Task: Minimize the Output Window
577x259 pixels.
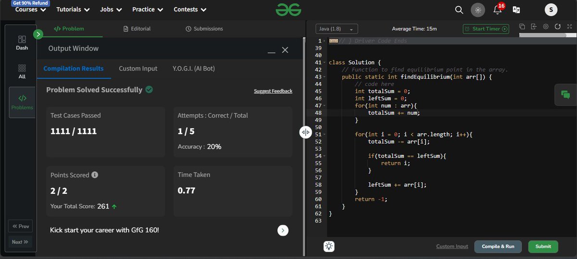Action: (x=272, y=51)
